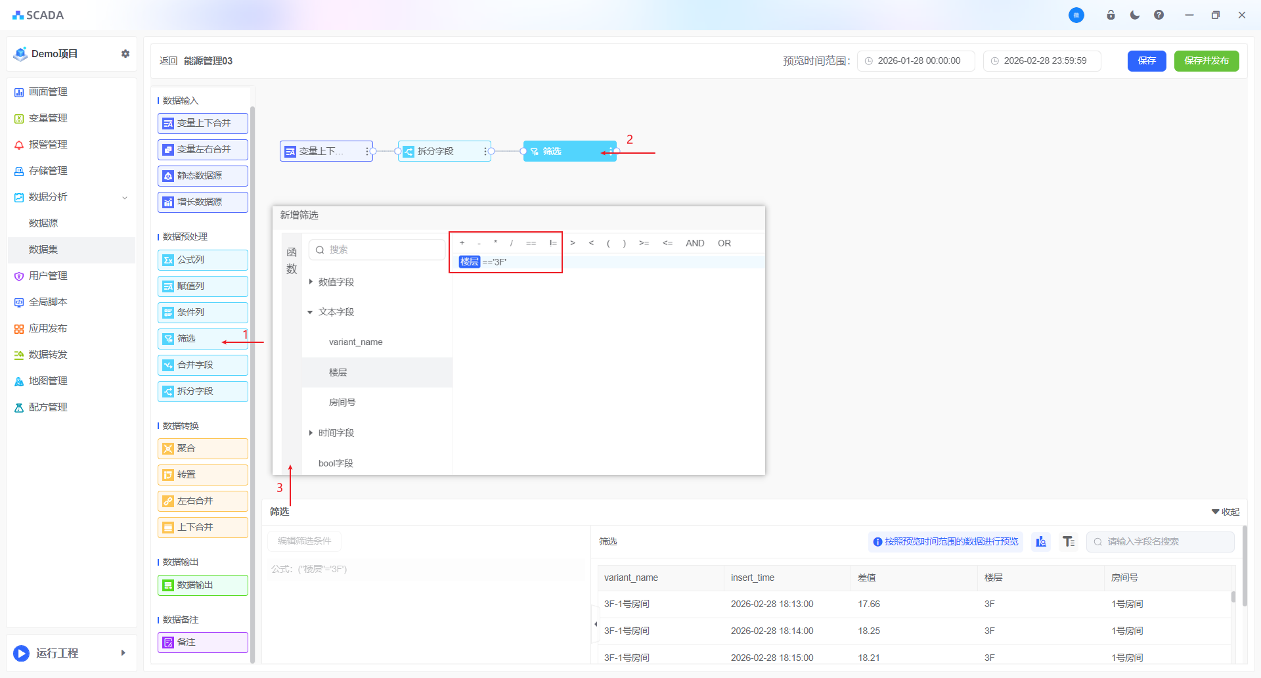The image size is (1261, 678).
Task: Toggle dark mode moon icon
Action: (1135, 15)
